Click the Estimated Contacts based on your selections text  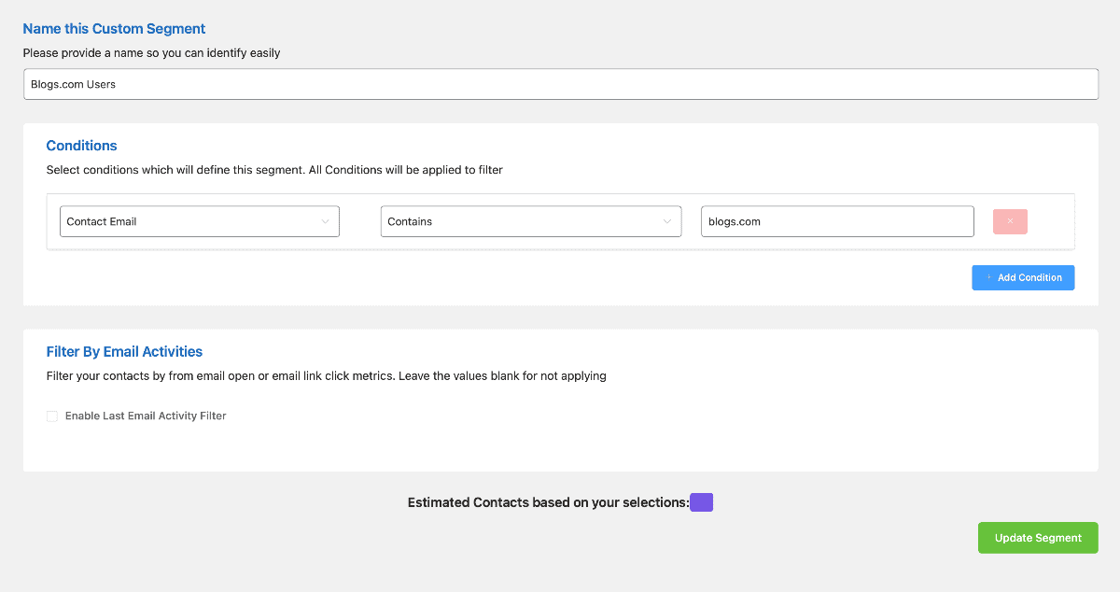click(x=549, y=502)
